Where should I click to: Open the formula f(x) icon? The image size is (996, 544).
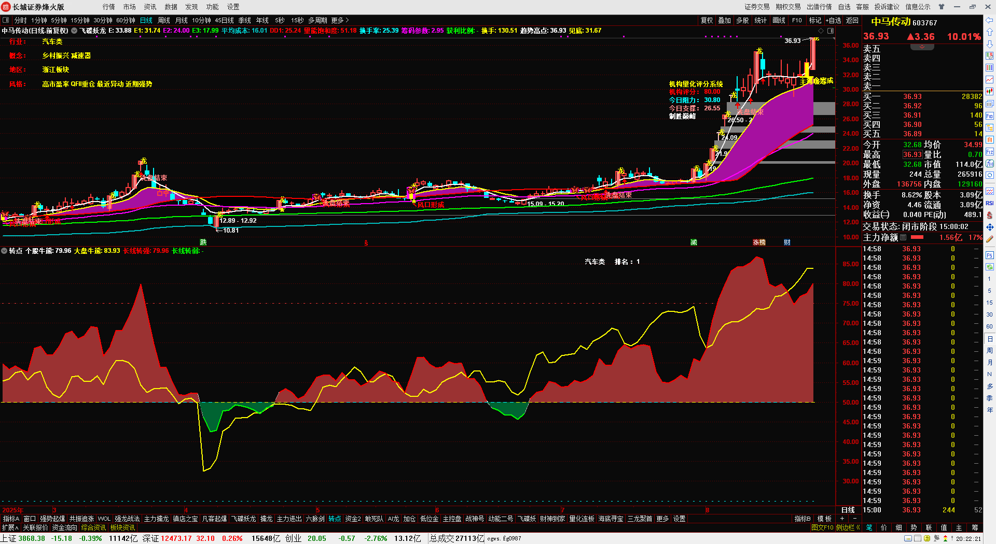click(x=990, y=164)
